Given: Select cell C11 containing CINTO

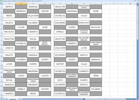Looking at the screenshot, I should coord(33,48).
